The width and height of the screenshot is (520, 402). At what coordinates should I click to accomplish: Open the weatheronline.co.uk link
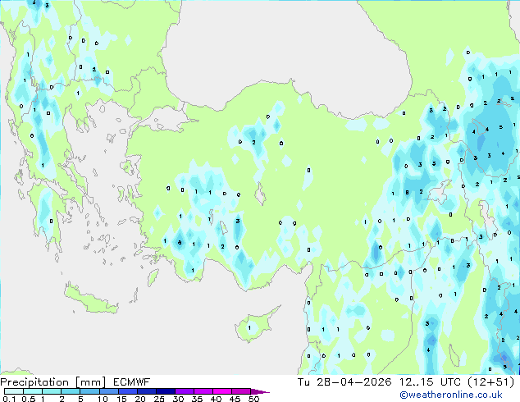coord(450,395)
